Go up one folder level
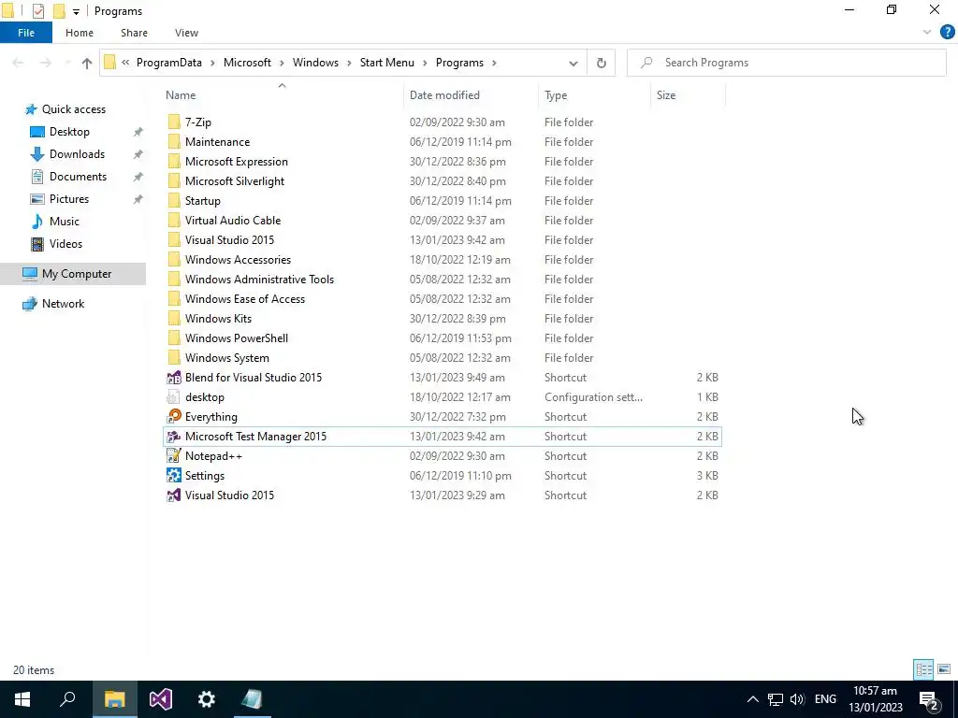This screenshot has height=718, width=958. pos(87,63)
